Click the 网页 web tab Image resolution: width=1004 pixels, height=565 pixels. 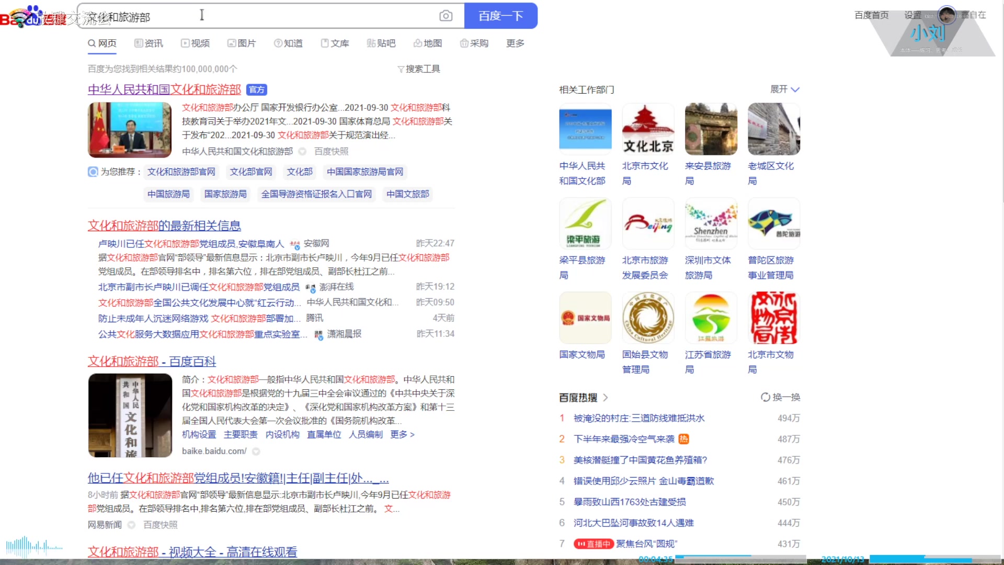[102, 43]
